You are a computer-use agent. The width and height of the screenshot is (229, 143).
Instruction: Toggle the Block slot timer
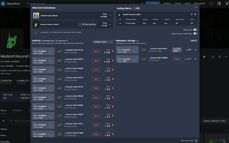click(x=195, y=140)
